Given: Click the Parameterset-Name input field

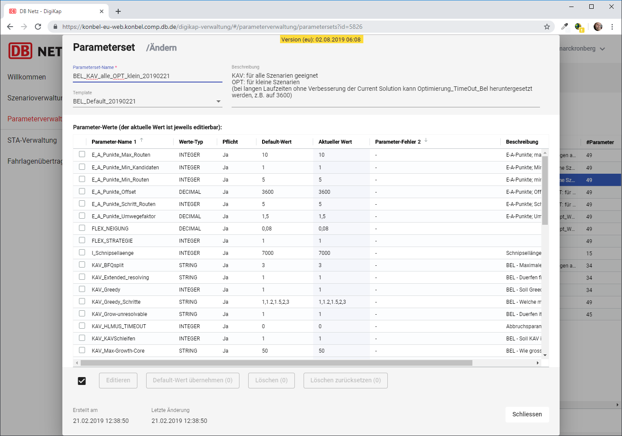Looking at the screenshot, I should click(147, 76).
